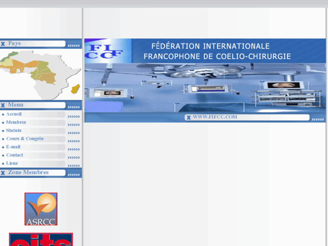The height and width of the screenshot is (246, 328).
Task: Click the arrows beside Statuts
Action: click(74, 133)
